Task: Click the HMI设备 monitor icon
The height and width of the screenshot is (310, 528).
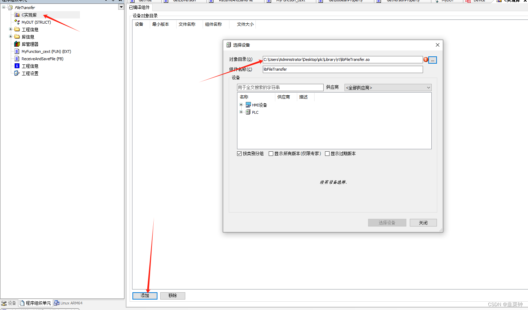Action: click(248, 105)
